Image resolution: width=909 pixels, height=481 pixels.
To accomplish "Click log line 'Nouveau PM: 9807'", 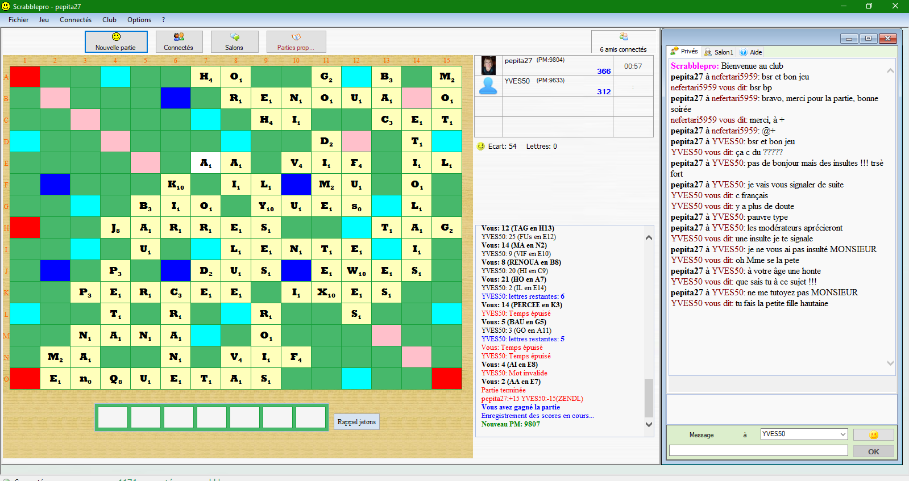I will (510, 424).
